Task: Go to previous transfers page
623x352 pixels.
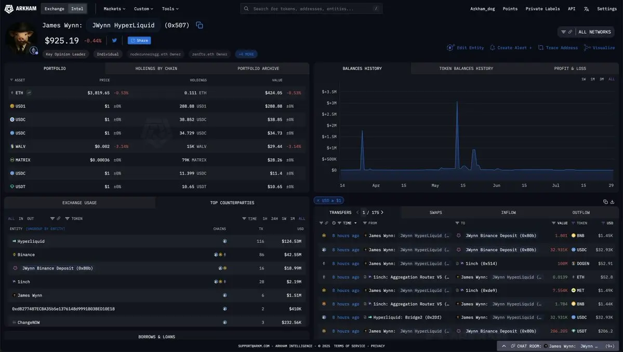Action: 357,212
